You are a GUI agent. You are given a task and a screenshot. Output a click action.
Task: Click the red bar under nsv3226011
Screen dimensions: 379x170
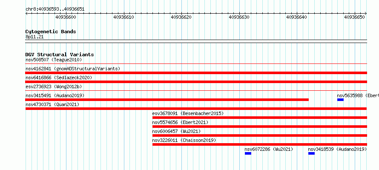point(260,144)
